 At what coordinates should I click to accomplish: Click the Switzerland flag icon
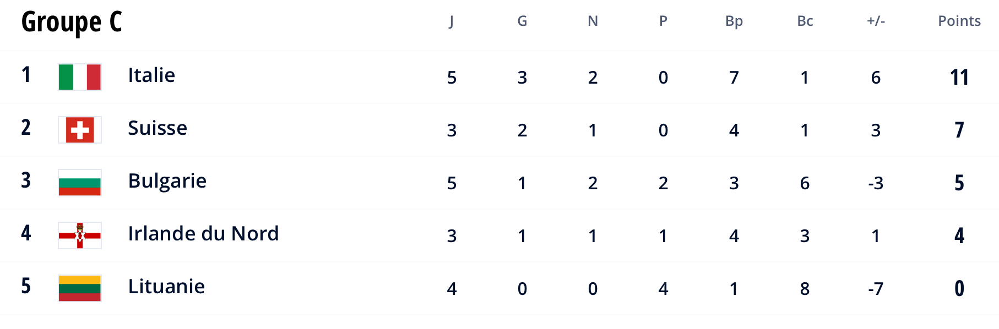click(x=80, y=130)
